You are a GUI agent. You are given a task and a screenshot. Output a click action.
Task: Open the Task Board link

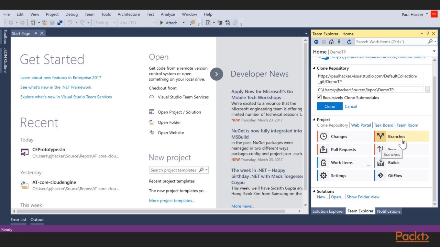(x=384, y=125)
